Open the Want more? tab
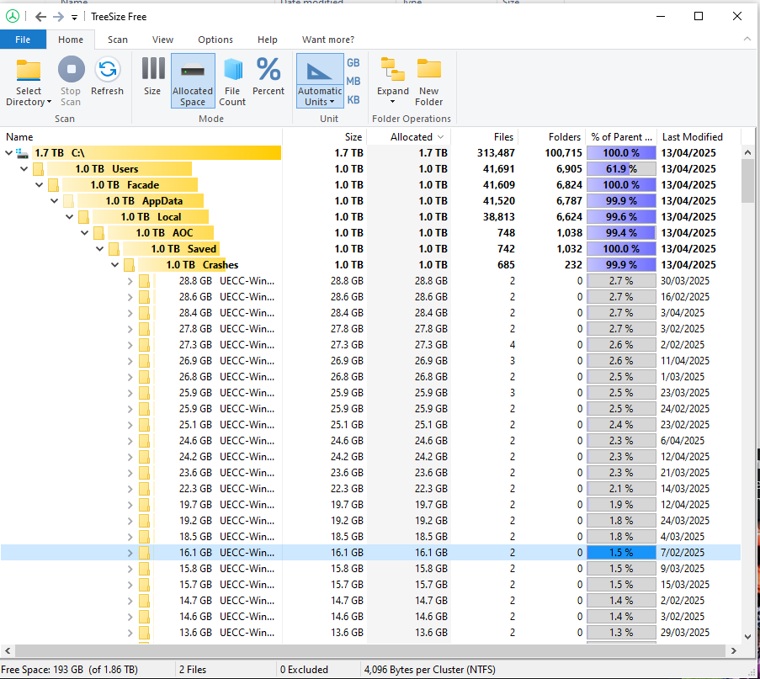The height and width of the screenshot is (679, 760). (x=328, y=40)
